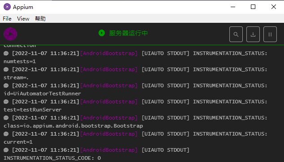Click the Appium title bar icon
This screenshot has height=162, width=284.
pyautogui.click(x=7, y=7)
